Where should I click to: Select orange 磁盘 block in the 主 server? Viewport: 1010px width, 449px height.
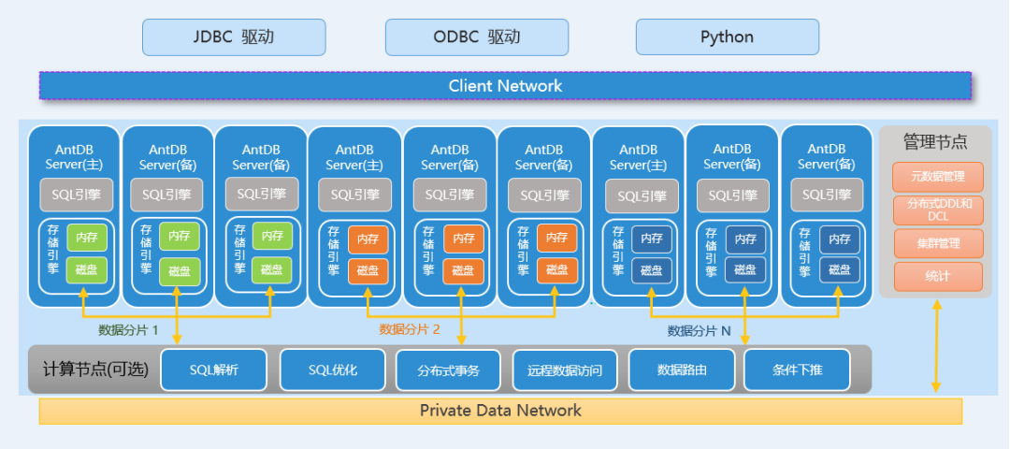pos(368,271)
